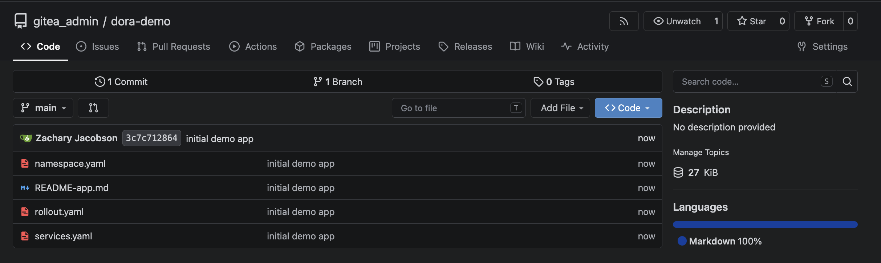The height and width of the screenshot is (263, 881).
Task: View the Activity tab
Action: coord(585,46)
